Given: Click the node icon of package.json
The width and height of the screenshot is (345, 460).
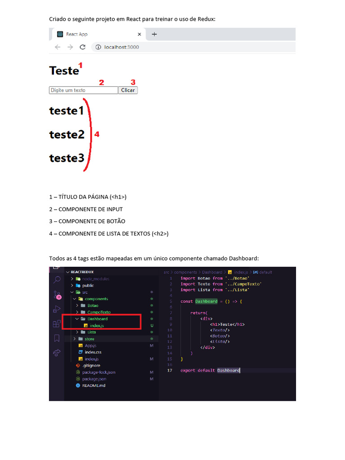Looking at the screenshot, I should point(78,379).
